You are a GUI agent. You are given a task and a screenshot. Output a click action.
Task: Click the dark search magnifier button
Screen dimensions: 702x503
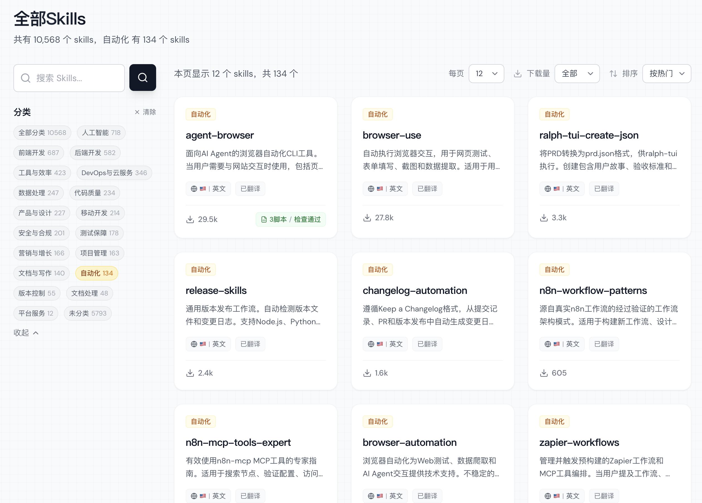click(x=142, y=78)
